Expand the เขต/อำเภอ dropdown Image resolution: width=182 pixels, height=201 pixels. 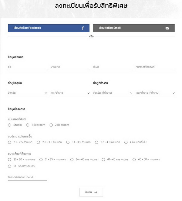tap(70, 93)
